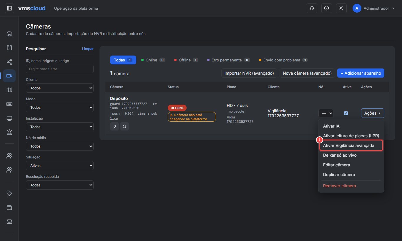Open the Cliente filter dropdown

point(60,88)
